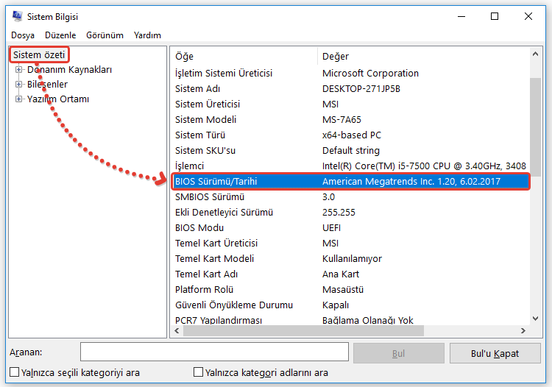Enable Yalnızca kategori adlarını ara checkbox
This screenshot has height=387, width=552.
[198, 372]
